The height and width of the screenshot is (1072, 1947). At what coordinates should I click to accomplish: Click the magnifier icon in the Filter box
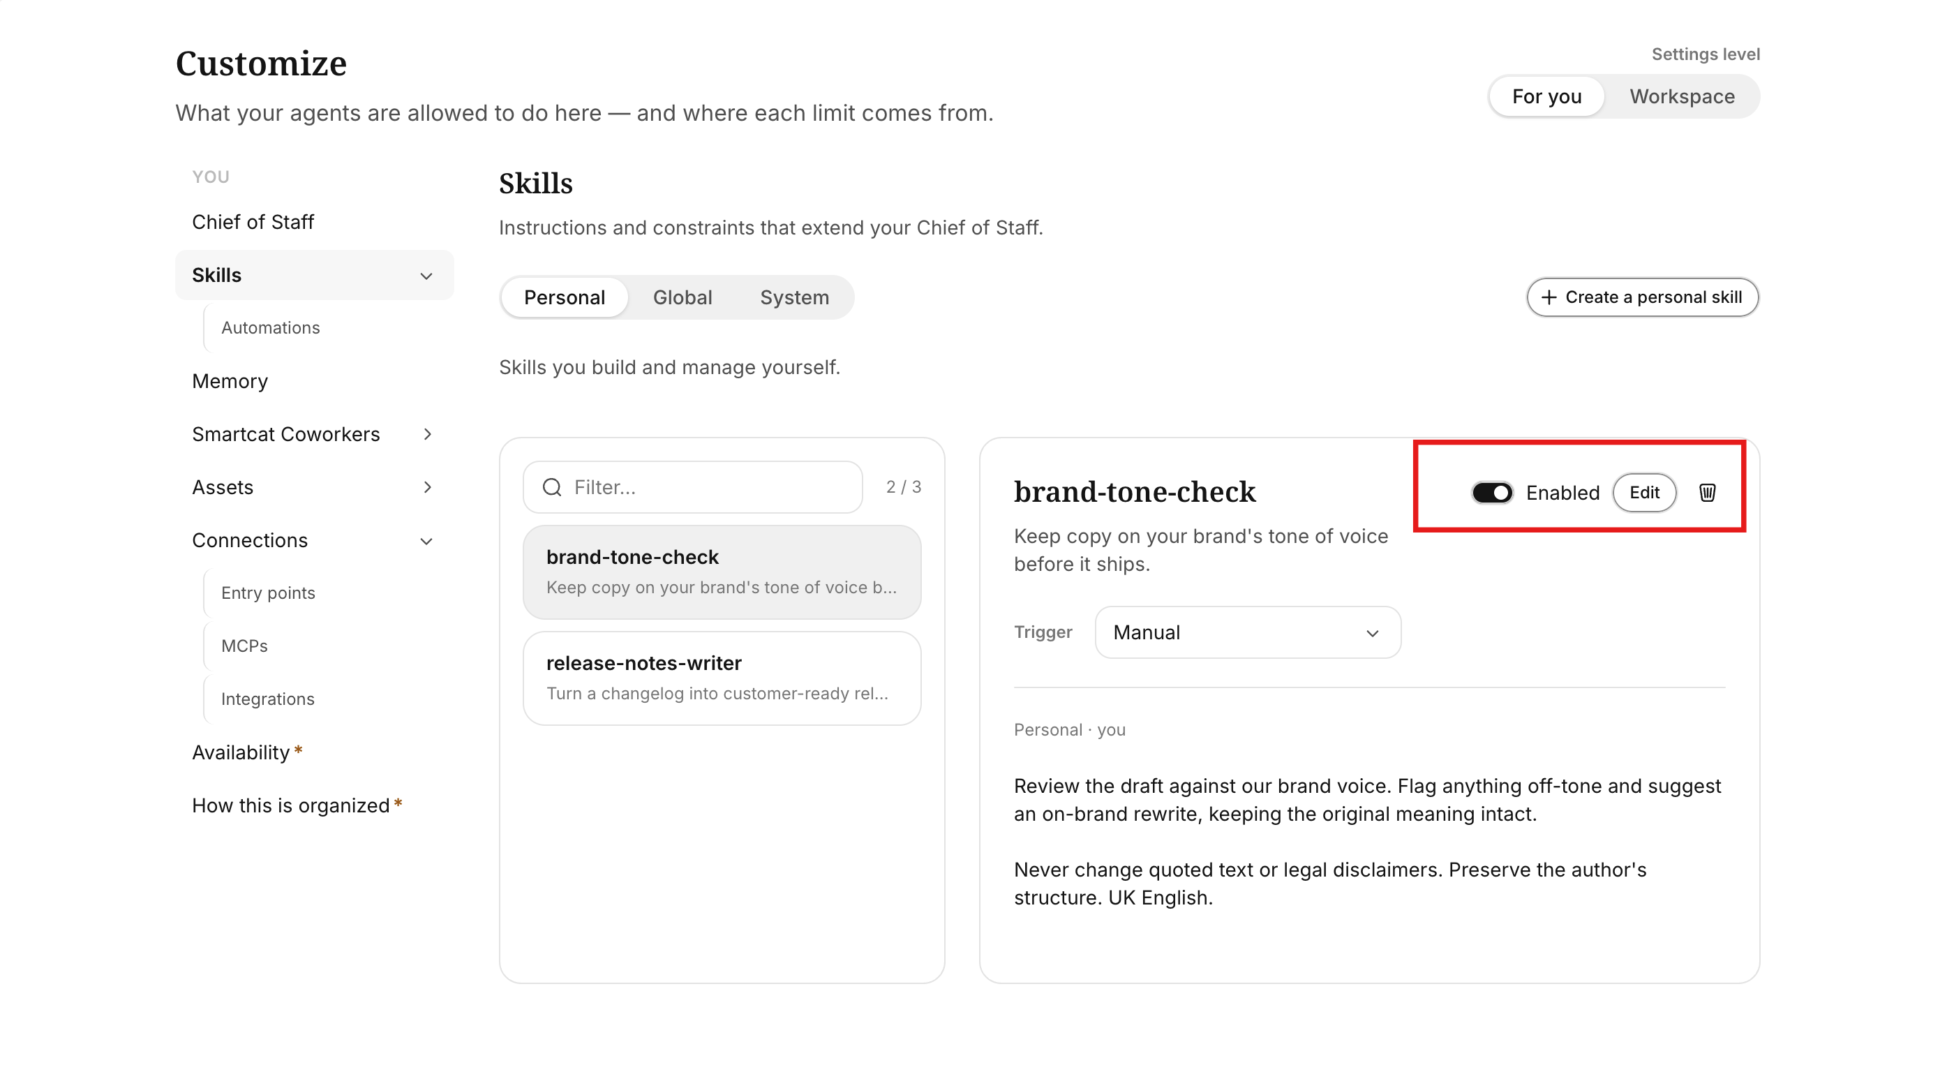click(x=552, y=488)
